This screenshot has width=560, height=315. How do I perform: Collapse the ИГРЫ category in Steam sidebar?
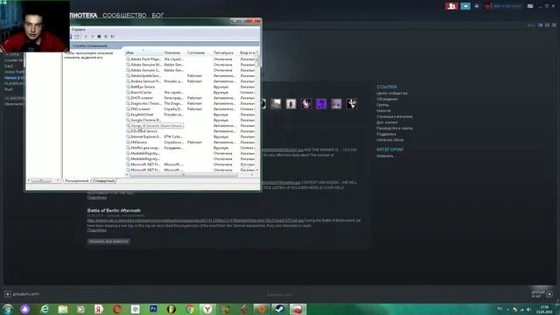click(x=7, y=54)
